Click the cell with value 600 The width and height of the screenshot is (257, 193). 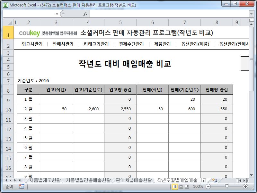[x=184, y=109]
